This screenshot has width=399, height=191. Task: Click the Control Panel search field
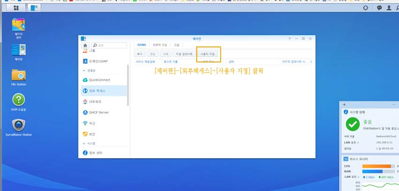click(x=111, y=45)
